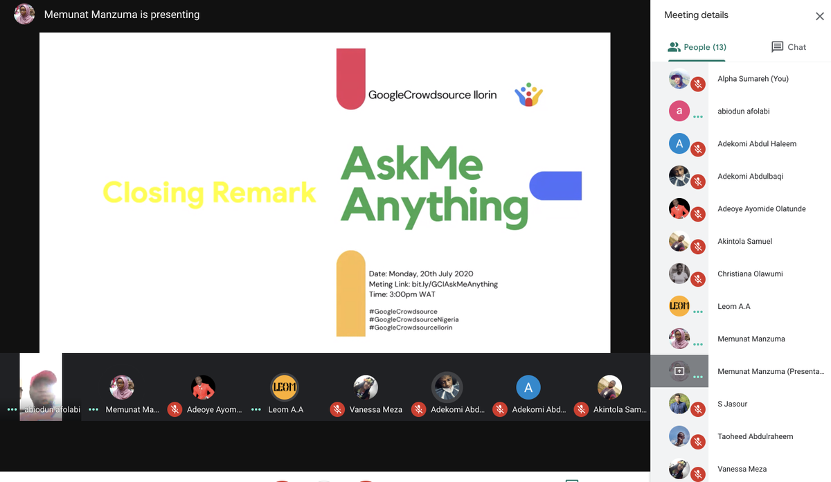
Task: Click the presentation screen-share icon in list
Action: tap(679, 371)
